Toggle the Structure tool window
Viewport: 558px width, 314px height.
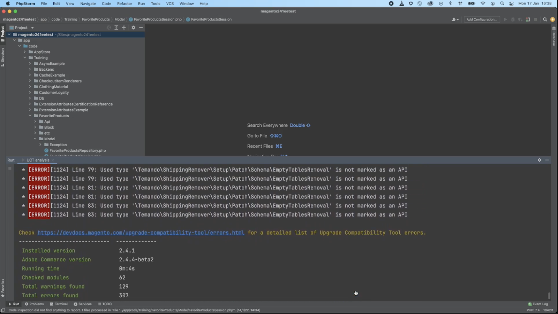(x=3, y=57)
